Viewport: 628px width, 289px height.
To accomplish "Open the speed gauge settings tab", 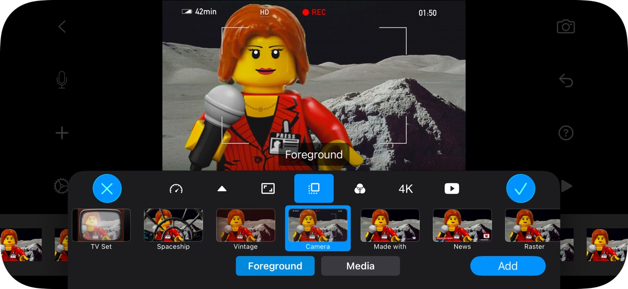I will click(x=176, y=189).
